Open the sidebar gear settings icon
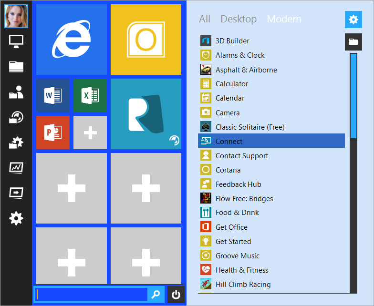 (x=16, y=218)
